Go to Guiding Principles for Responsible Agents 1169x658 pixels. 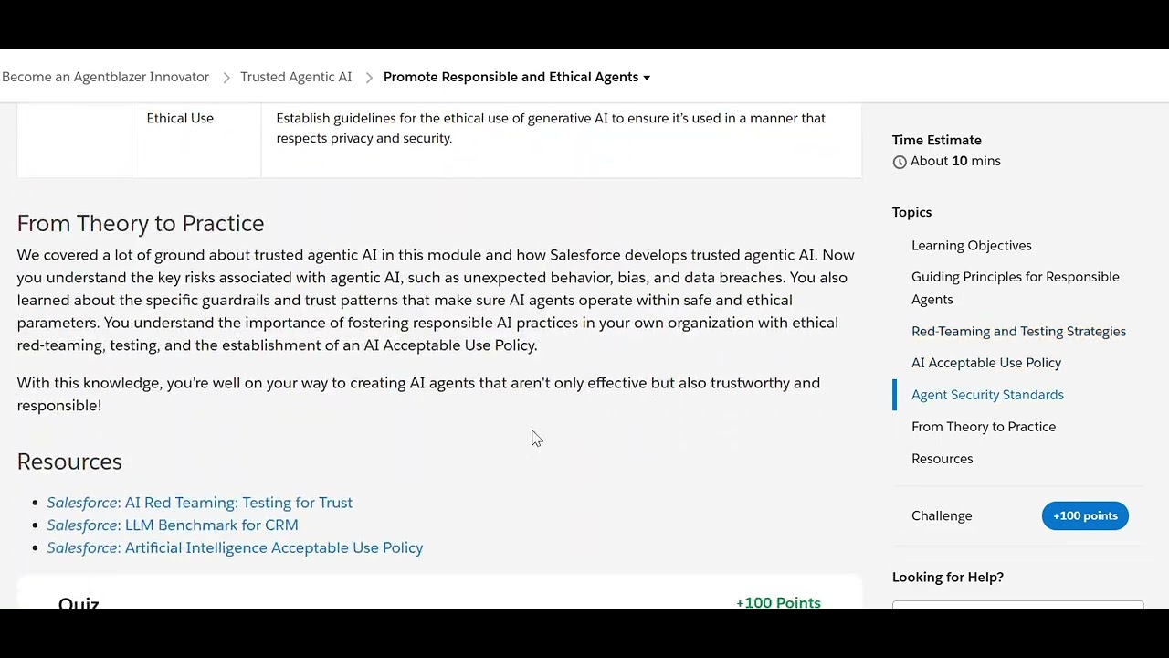point(1016,288)
